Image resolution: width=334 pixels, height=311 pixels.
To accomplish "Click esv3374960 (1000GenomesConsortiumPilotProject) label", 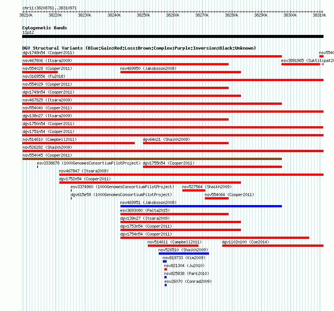I will click(122, 187).
